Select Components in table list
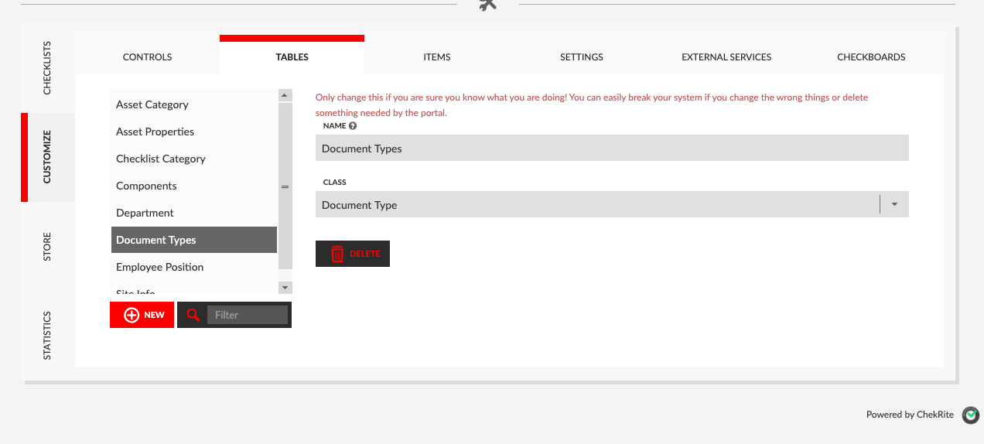This screenshot has height=444, width=984. click(194, 186)
